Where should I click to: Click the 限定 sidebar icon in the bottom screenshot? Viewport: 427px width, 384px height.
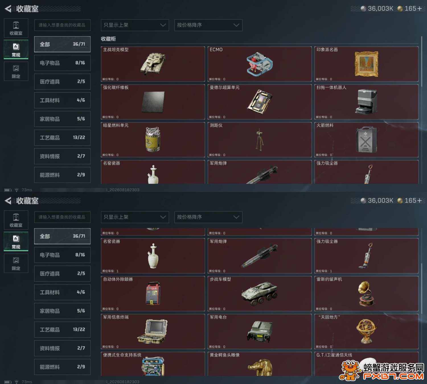pos(16,263)
